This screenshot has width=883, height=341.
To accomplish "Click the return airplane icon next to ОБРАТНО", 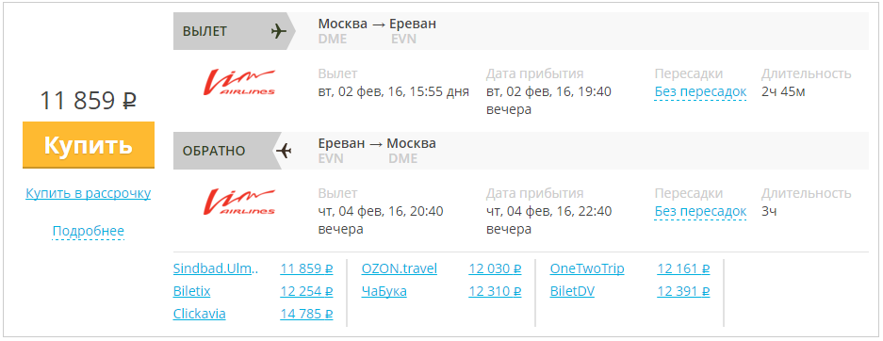I will 285,151.
